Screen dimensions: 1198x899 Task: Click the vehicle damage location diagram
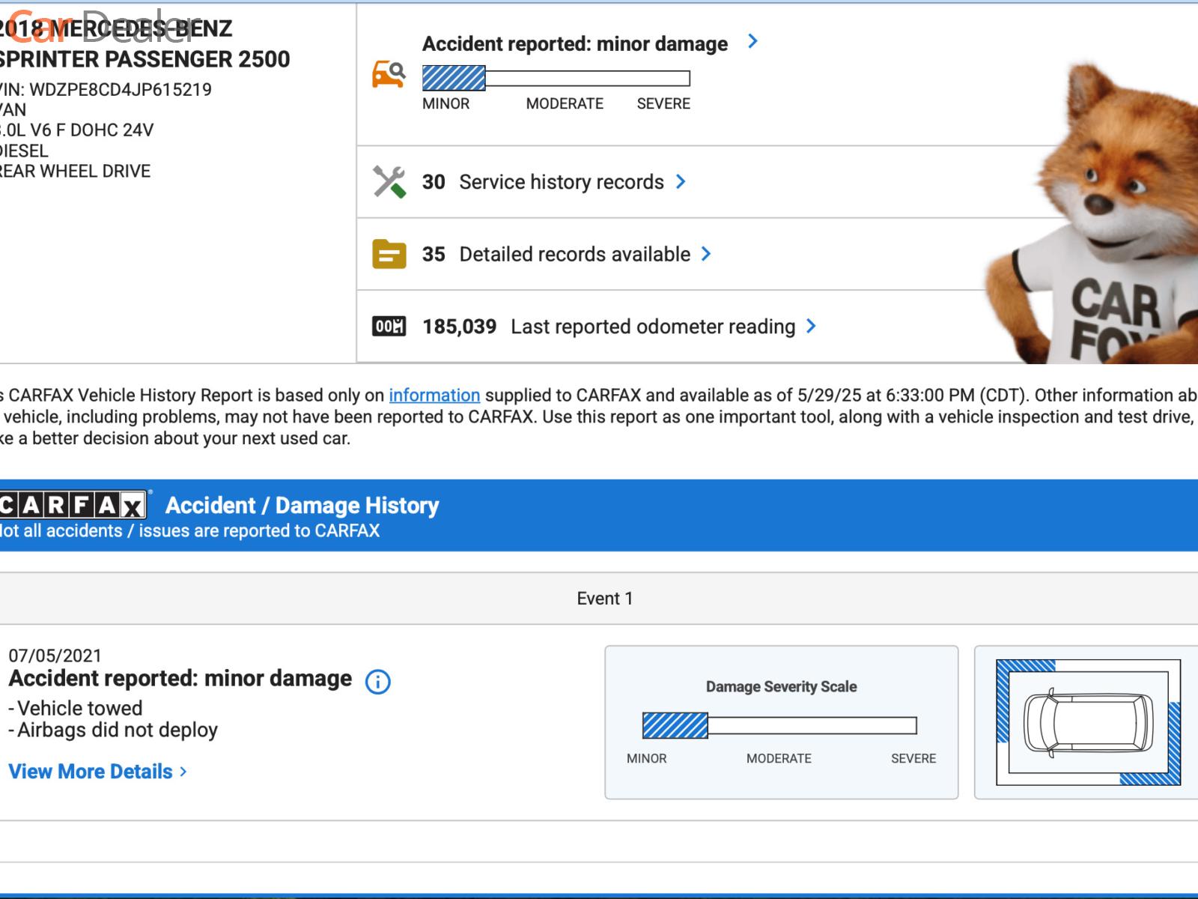[x=1088, y=722]
